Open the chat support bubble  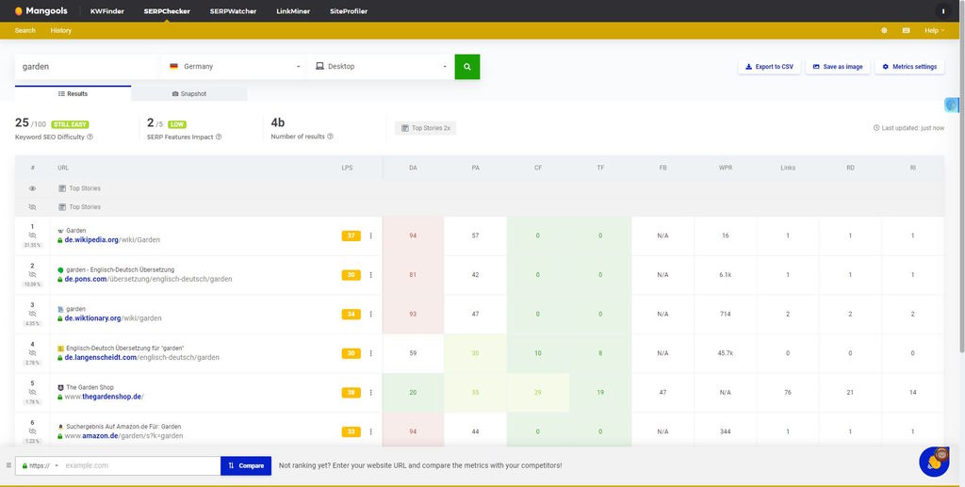(934, 462)
